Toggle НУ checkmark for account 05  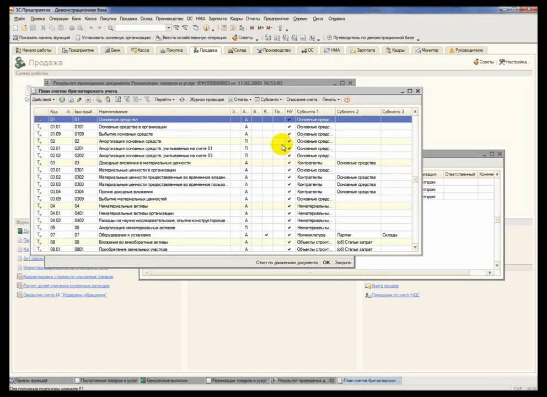[289, 228]
